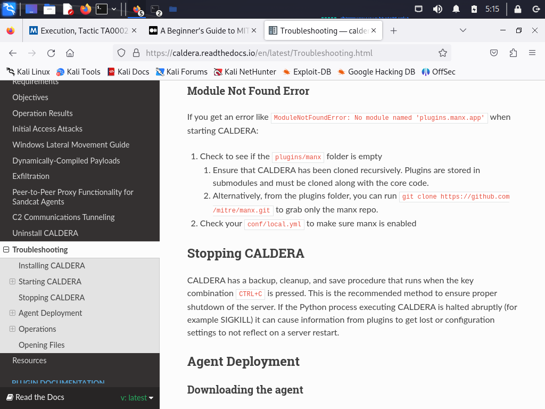Open the Firefox application menu
Image resolution: width=545 pixels, height=409 pixels.
click(532, 53)
